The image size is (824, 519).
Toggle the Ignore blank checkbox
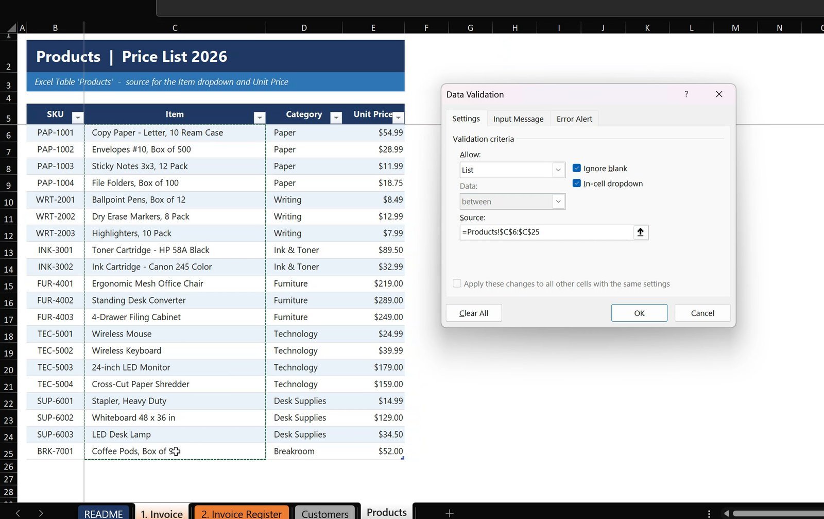tap(577, 168)
